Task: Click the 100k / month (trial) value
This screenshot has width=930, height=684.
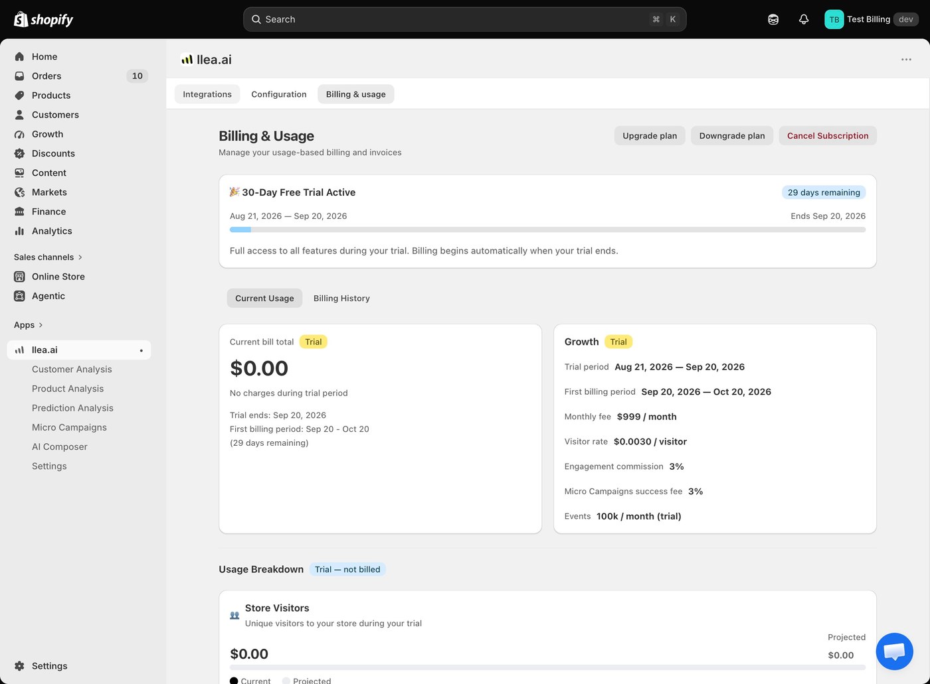Action: pos(639,516)
